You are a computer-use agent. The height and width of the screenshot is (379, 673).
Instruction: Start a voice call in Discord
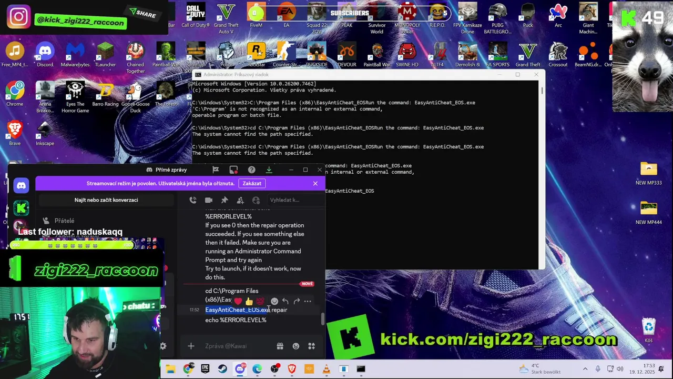click(193, 200)
